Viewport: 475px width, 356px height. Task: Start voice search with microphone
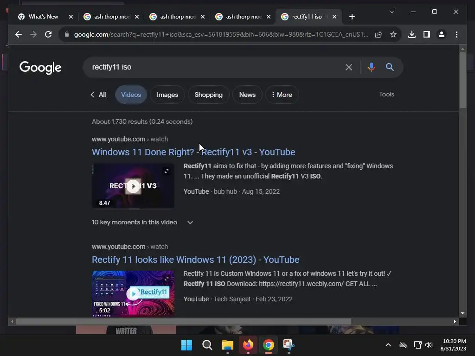click(x=372, y=67)
